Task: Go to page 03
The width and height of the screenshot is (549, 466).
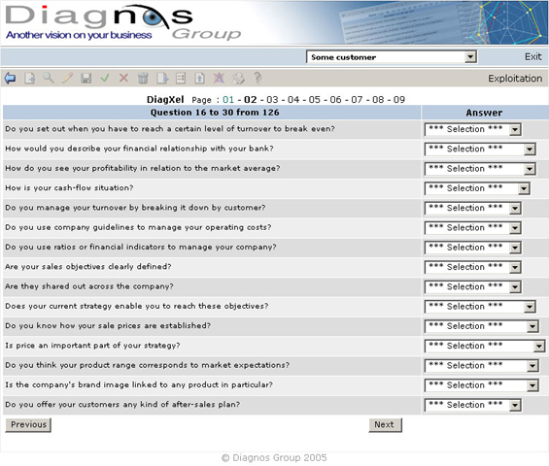Action: point(272,100)
